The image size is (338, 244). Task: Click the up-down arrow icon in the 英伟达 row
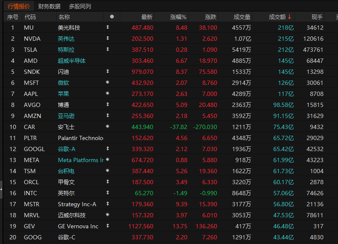point(108,38)
